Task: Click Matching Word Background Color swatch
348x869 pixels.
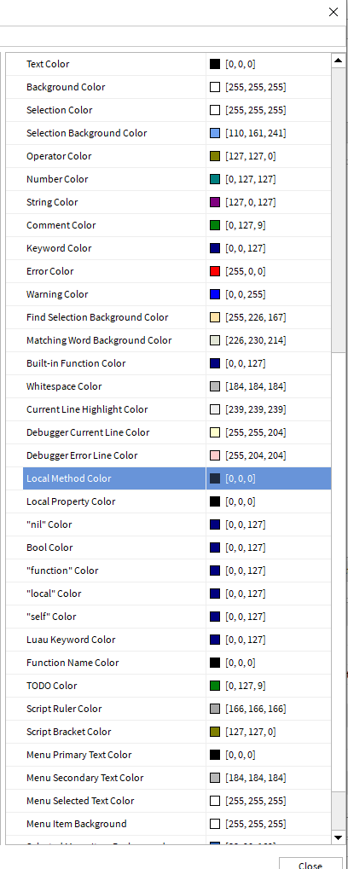Action: coord(215,340)
